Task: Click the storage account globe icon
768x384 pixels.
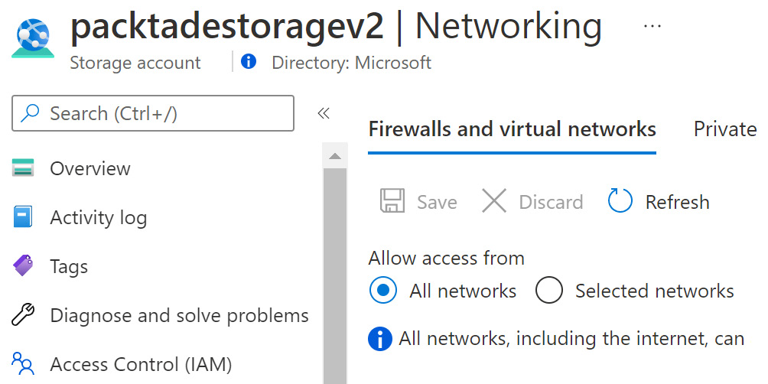Action: (x=31, y=37)
